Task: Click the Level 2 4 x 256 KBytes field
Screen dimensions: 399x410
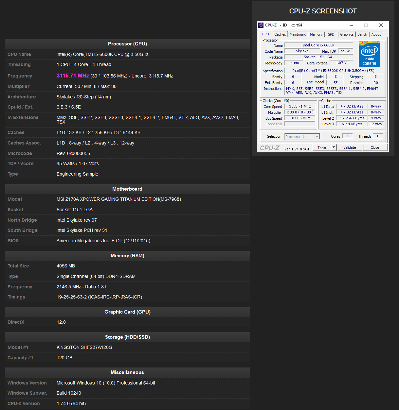Action: (352, 118)
